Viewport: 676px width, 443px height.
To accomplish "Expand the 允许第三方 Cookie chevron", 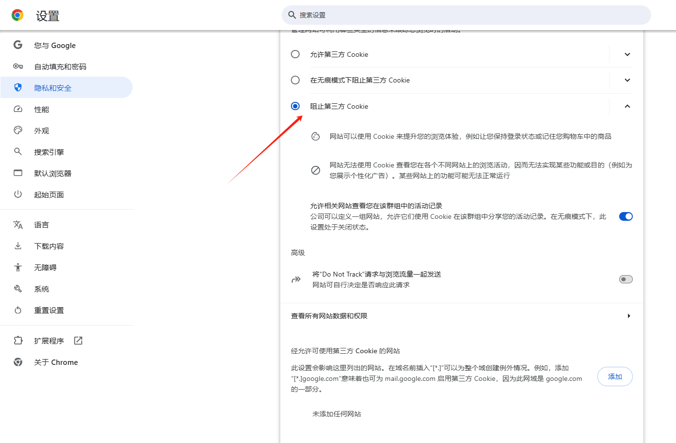I will point(627,54).
